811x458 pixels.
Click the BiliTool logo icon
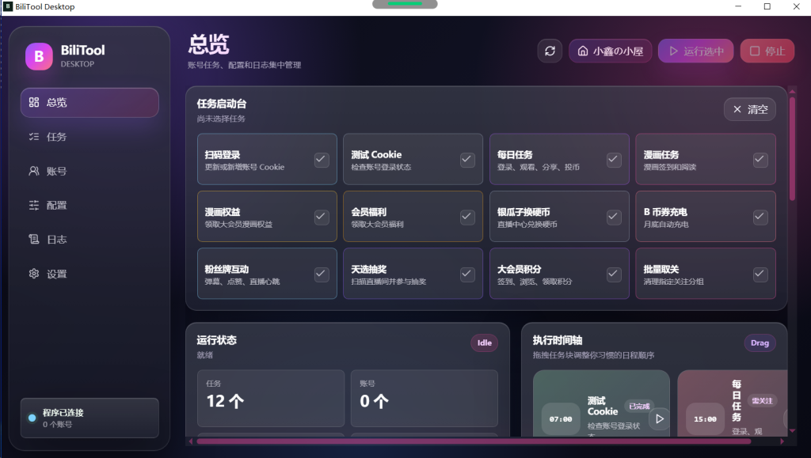tap(39, 56)
